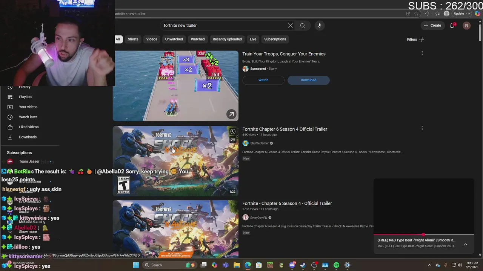Open Train Your Troops, Conquer Your Enemies ad title
Screen dimensions: 483x271
[x=284, y=54]
